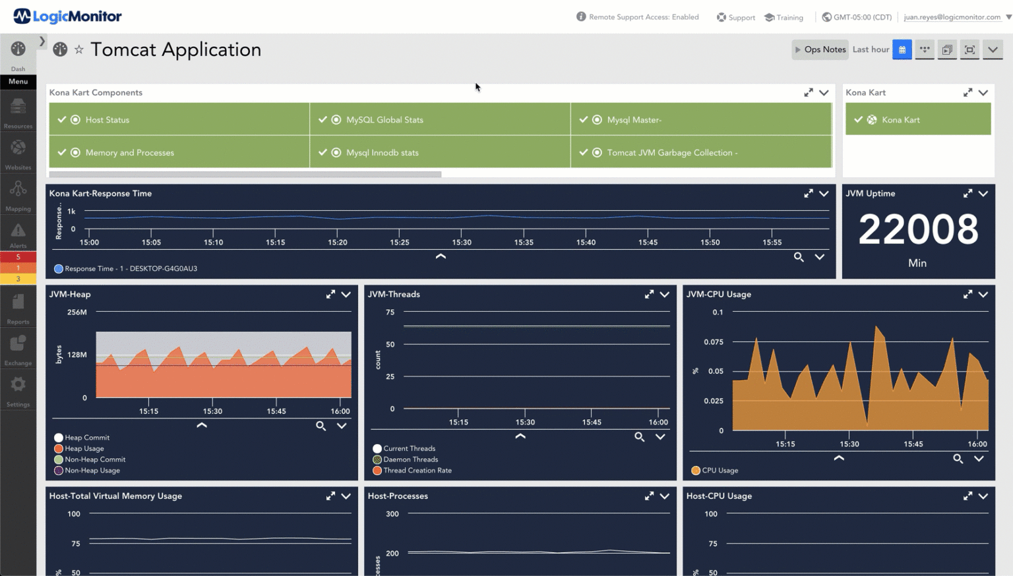Expand the JVM-Threads widget options chevron

point(664,295)
